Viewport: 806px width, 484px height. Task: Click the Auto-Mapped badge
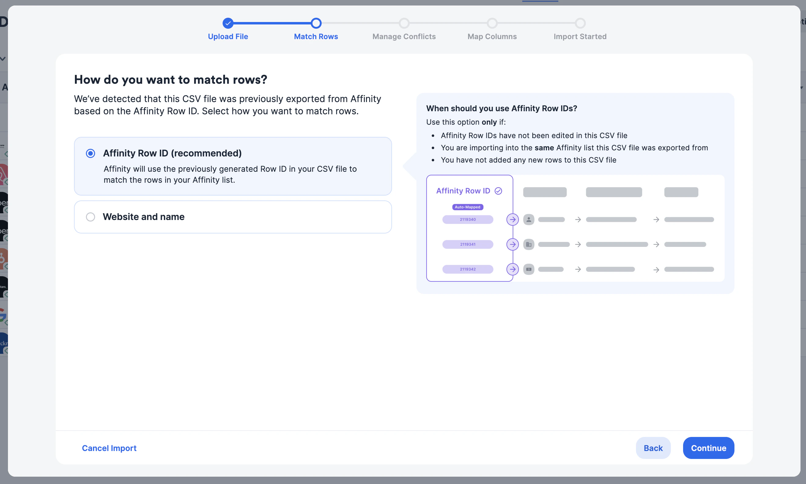[x=468, y=207]
